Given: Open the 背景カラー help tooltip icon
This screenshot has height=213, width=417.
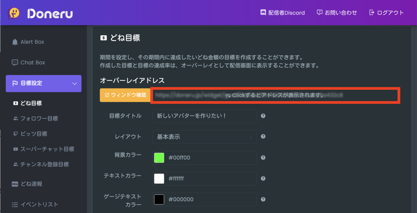Looking at the screenshot, I should [263, 157].
